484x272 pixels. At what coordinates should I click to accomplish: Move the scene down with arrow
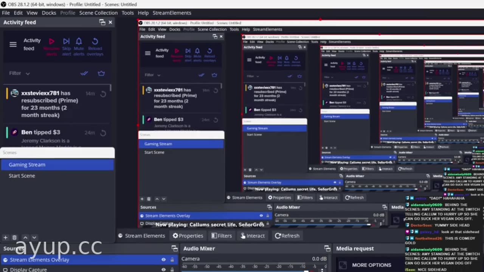tap(34, 238)
